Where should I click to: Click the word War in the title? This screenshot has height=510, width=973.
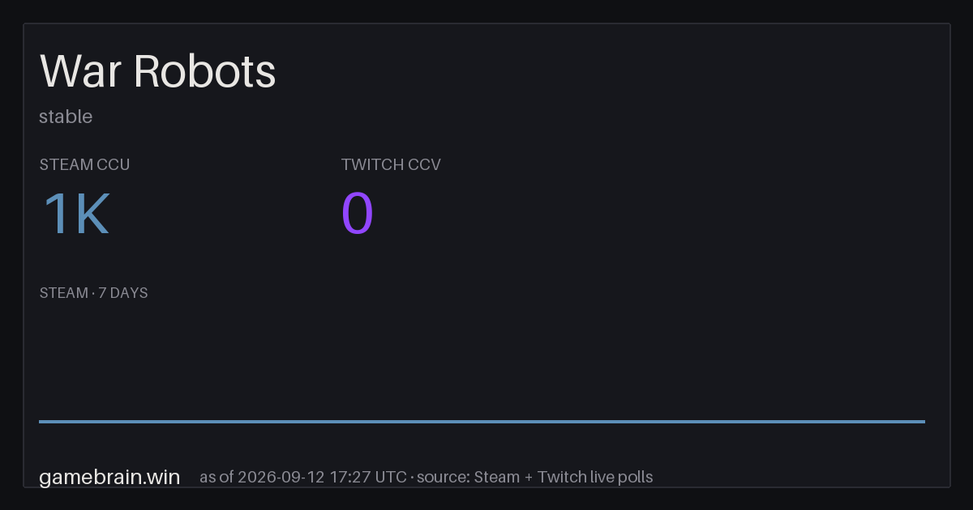(x=82, y=71)
